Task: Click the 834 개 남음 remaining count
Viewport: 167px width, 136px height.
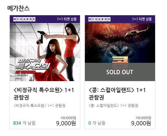Action: click(x=24, y=123)
